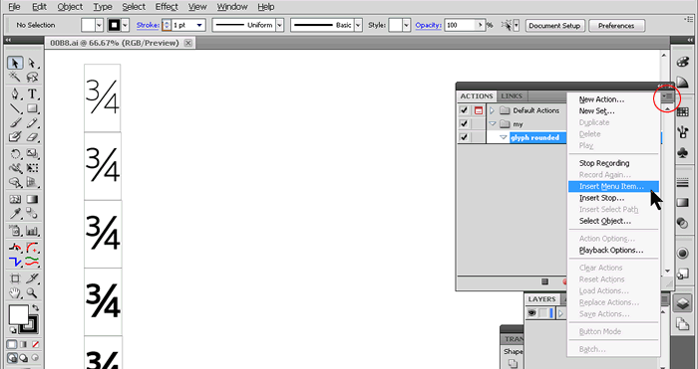Viewport: 698px width, 369px height.
Task: Click the Swap Fill and Stroke arrows
Action: click(x=35, y=307)
